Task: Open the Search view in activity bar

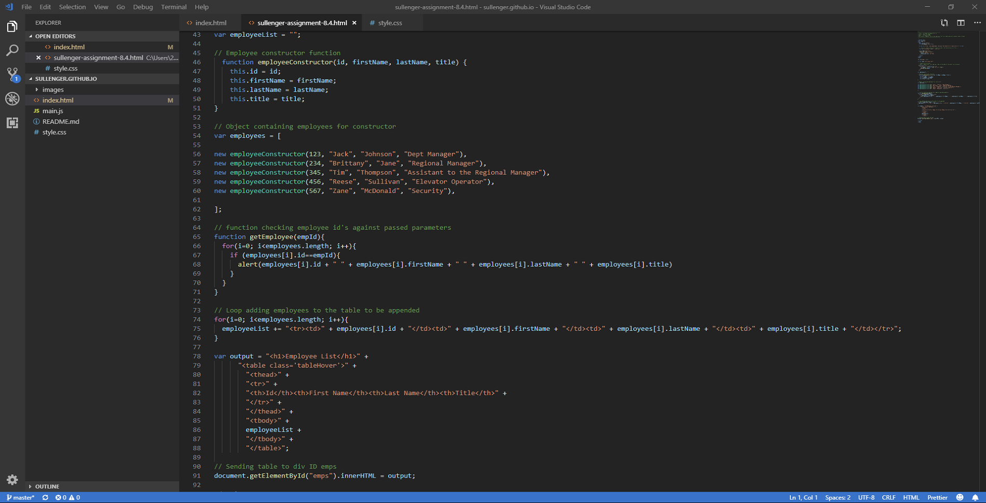Action: (x=12, y=50)
